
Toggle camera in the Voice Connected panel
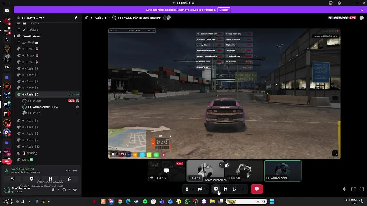pyautogui.click(x=13, y=179)
